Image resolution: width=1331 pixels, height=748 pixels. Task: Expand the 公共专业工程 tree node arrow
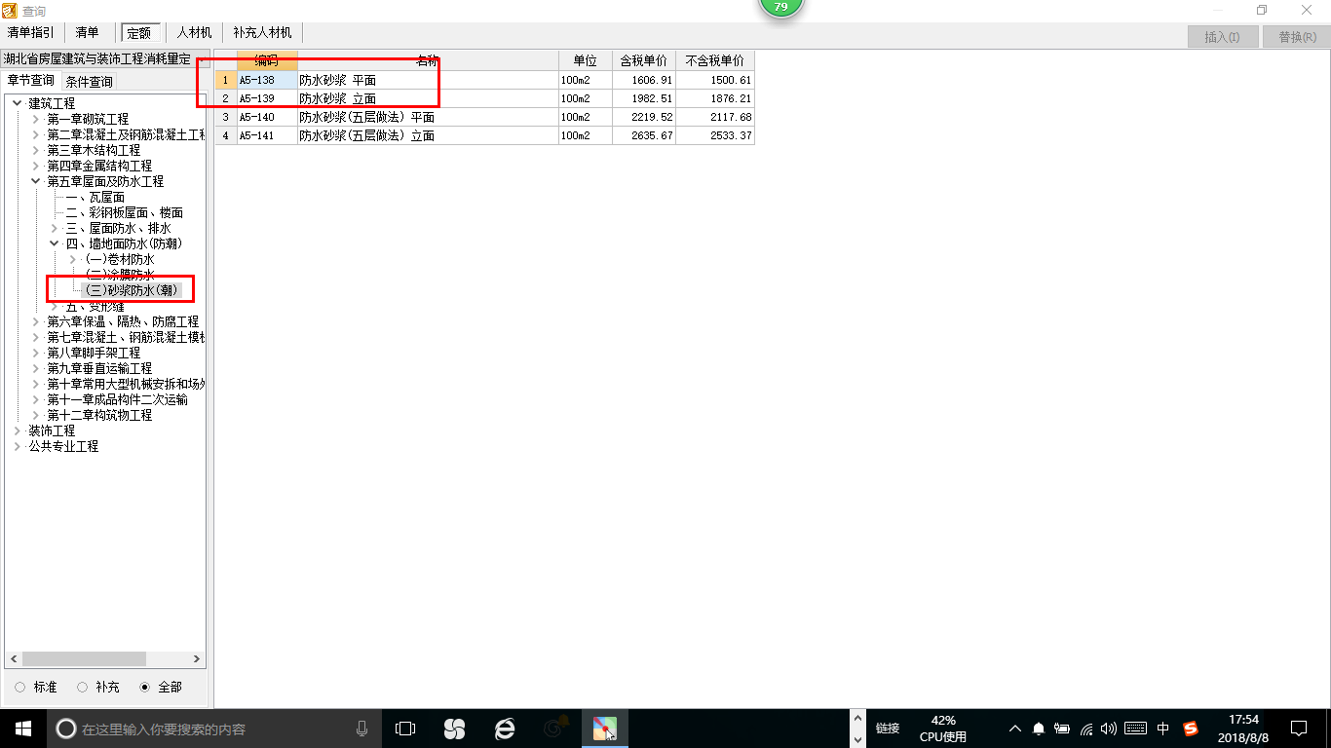pyautogui.click(x=18, y=446)
